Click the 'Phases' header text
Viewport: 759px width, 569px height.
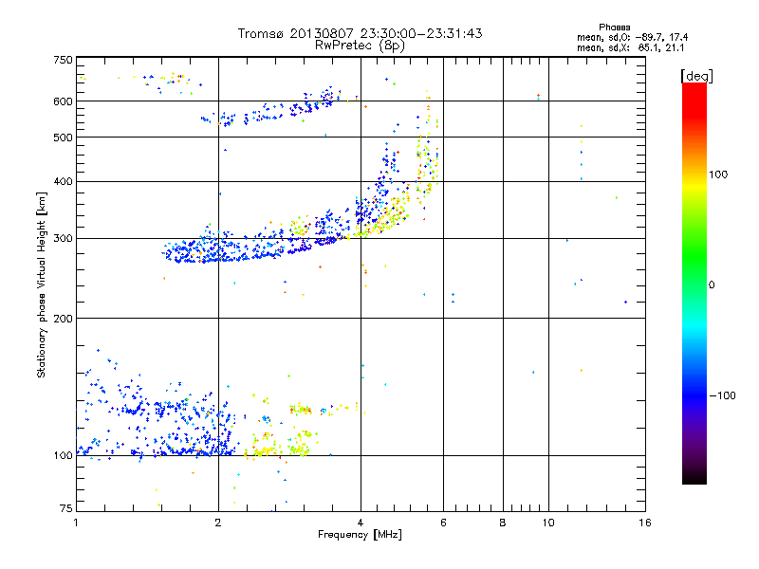click(614, 28)
